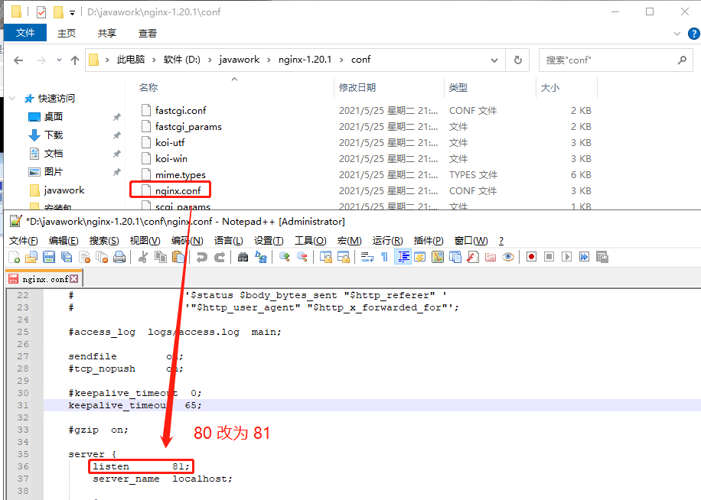This screenshot has width=701, height=500.
Task: Switch to the 主页 ribbon tab
Action: 67,33
